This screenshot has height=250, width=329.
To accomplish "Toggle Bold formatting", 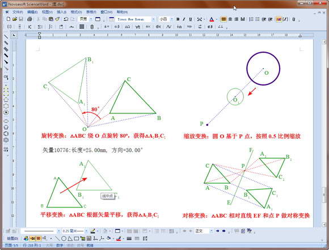I will click(178, 19).
